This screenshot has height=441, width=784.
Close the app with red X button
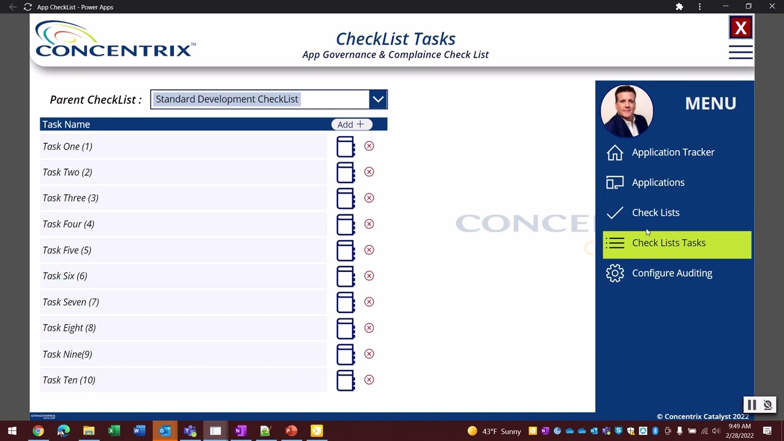click(741, 28)
